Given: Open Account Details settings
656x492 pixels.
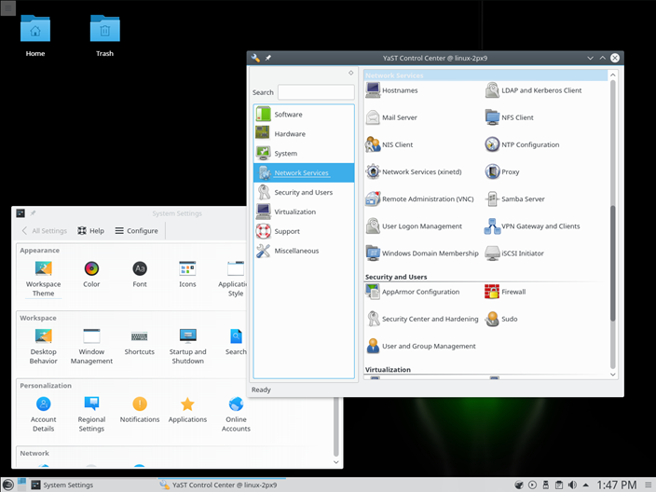Looking at the screenshot, I should tap(44, 414).
